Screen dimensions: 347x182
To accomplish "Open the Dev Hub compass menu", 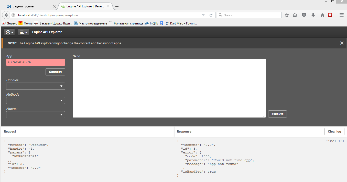I will (x=9, y=32).
